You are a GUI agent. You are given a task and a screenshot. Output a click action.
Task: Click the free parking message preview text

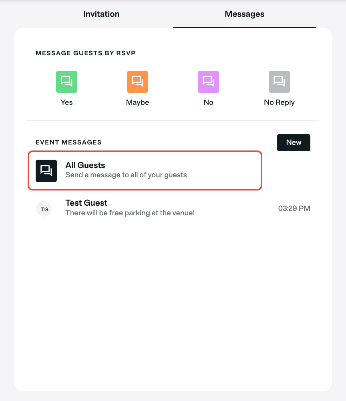[130, 213]
